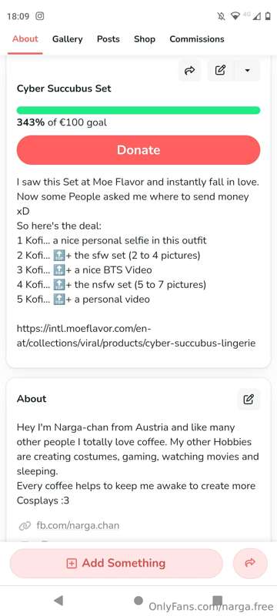The width and height of the screenshot is (277, 616).
Task: Edit the About section
Action: pos(249,399)
